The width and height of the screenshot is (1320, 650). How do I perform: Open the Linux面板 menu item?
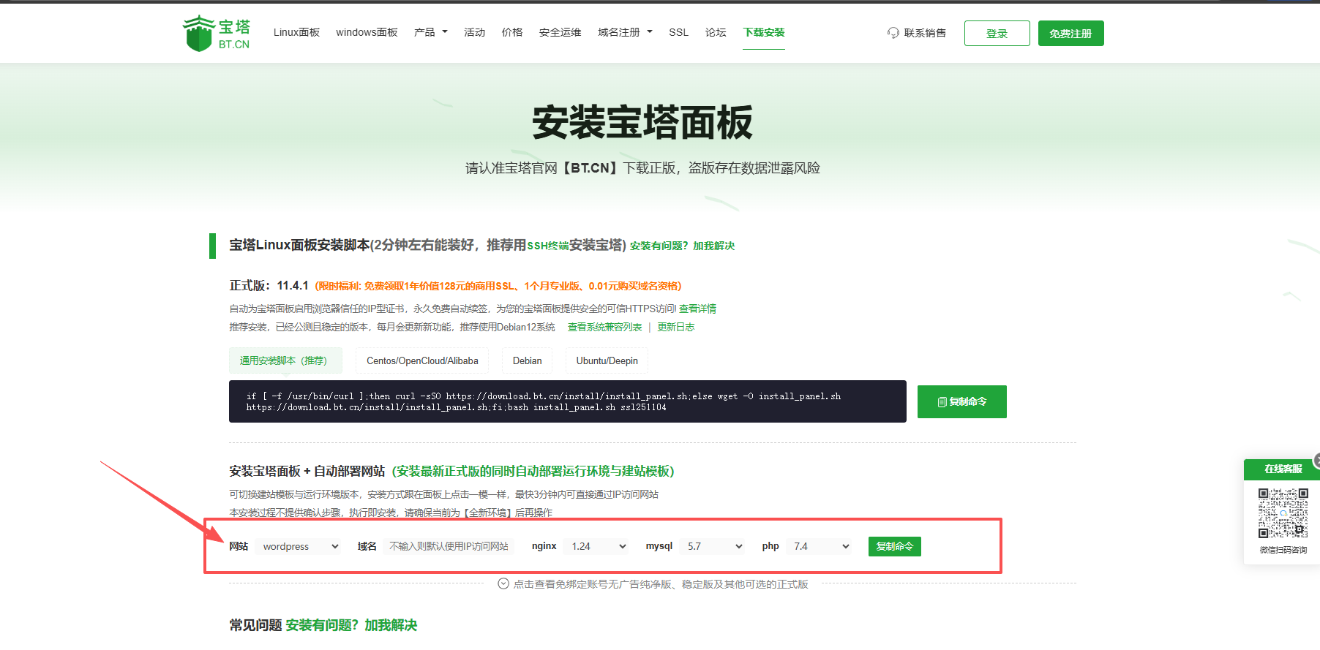tap(296, 32)
